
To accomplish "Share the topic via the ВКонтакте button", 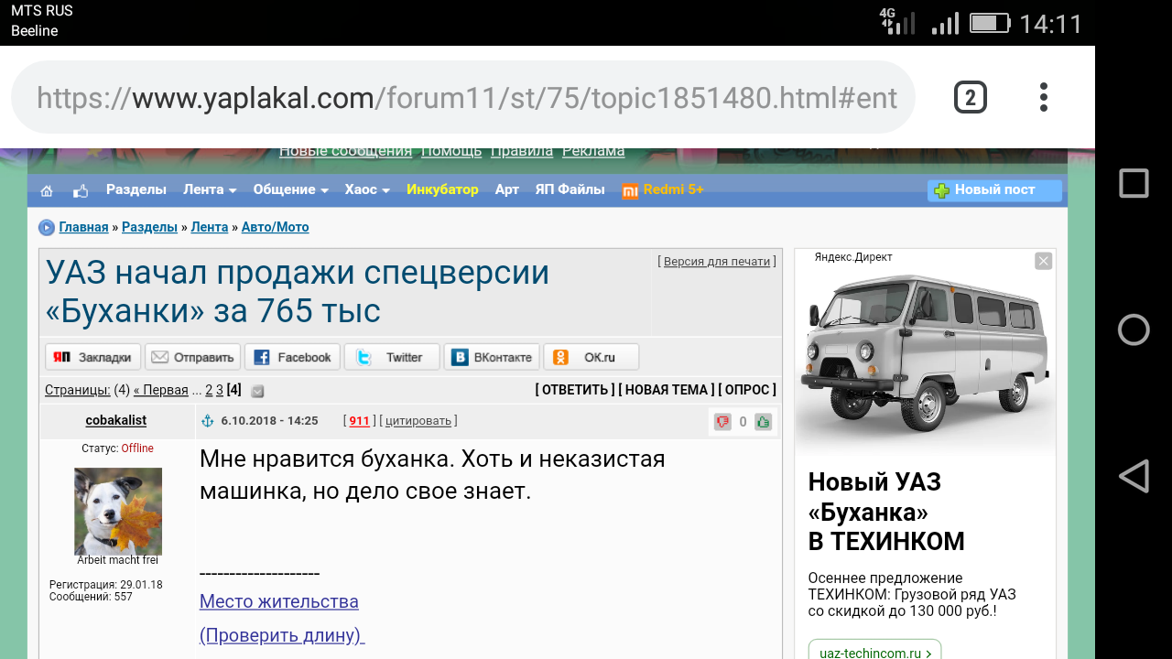I will (x=492, y=357).
